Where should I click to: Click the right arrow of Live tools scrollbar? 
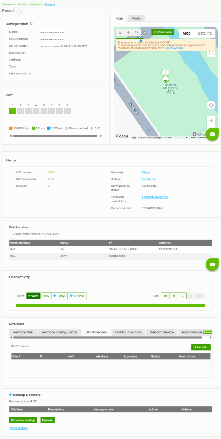point(211,337)
